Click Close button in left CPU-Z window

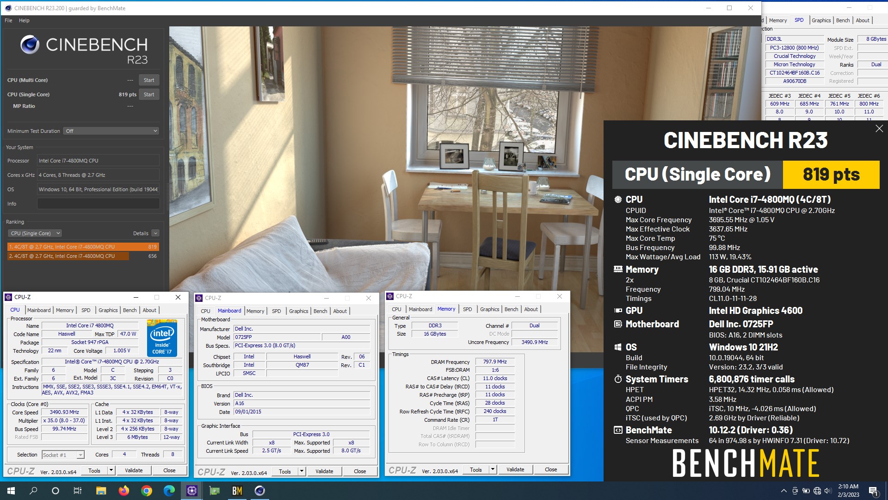(x=169, y=470)
